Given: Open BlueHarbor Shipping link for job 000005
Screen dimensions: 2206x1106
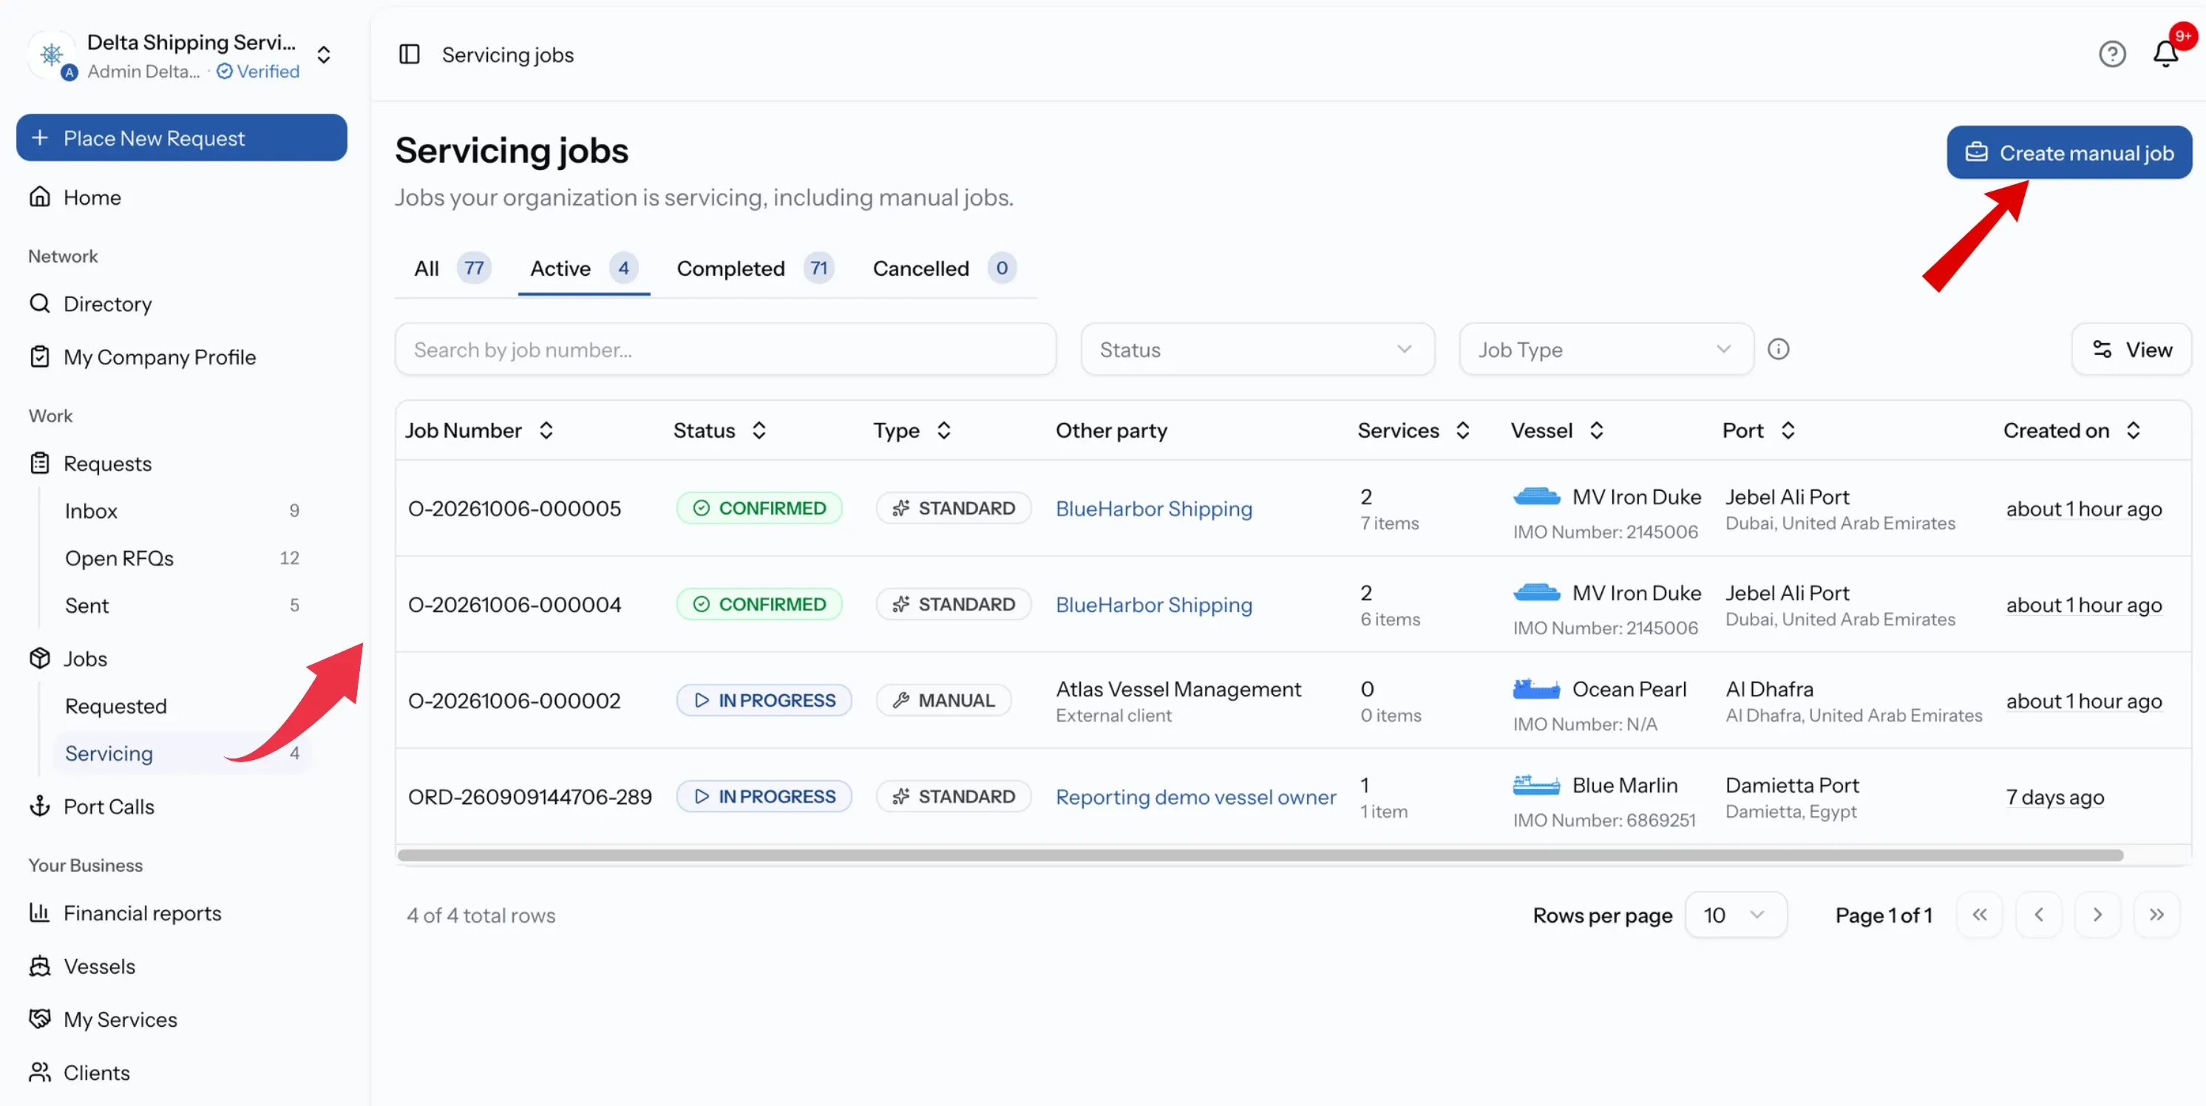Looking at the screenshot, I should tap(1153, 508).
